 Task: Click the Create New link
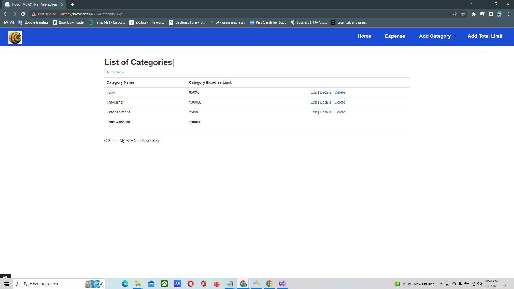pos(114,72)
